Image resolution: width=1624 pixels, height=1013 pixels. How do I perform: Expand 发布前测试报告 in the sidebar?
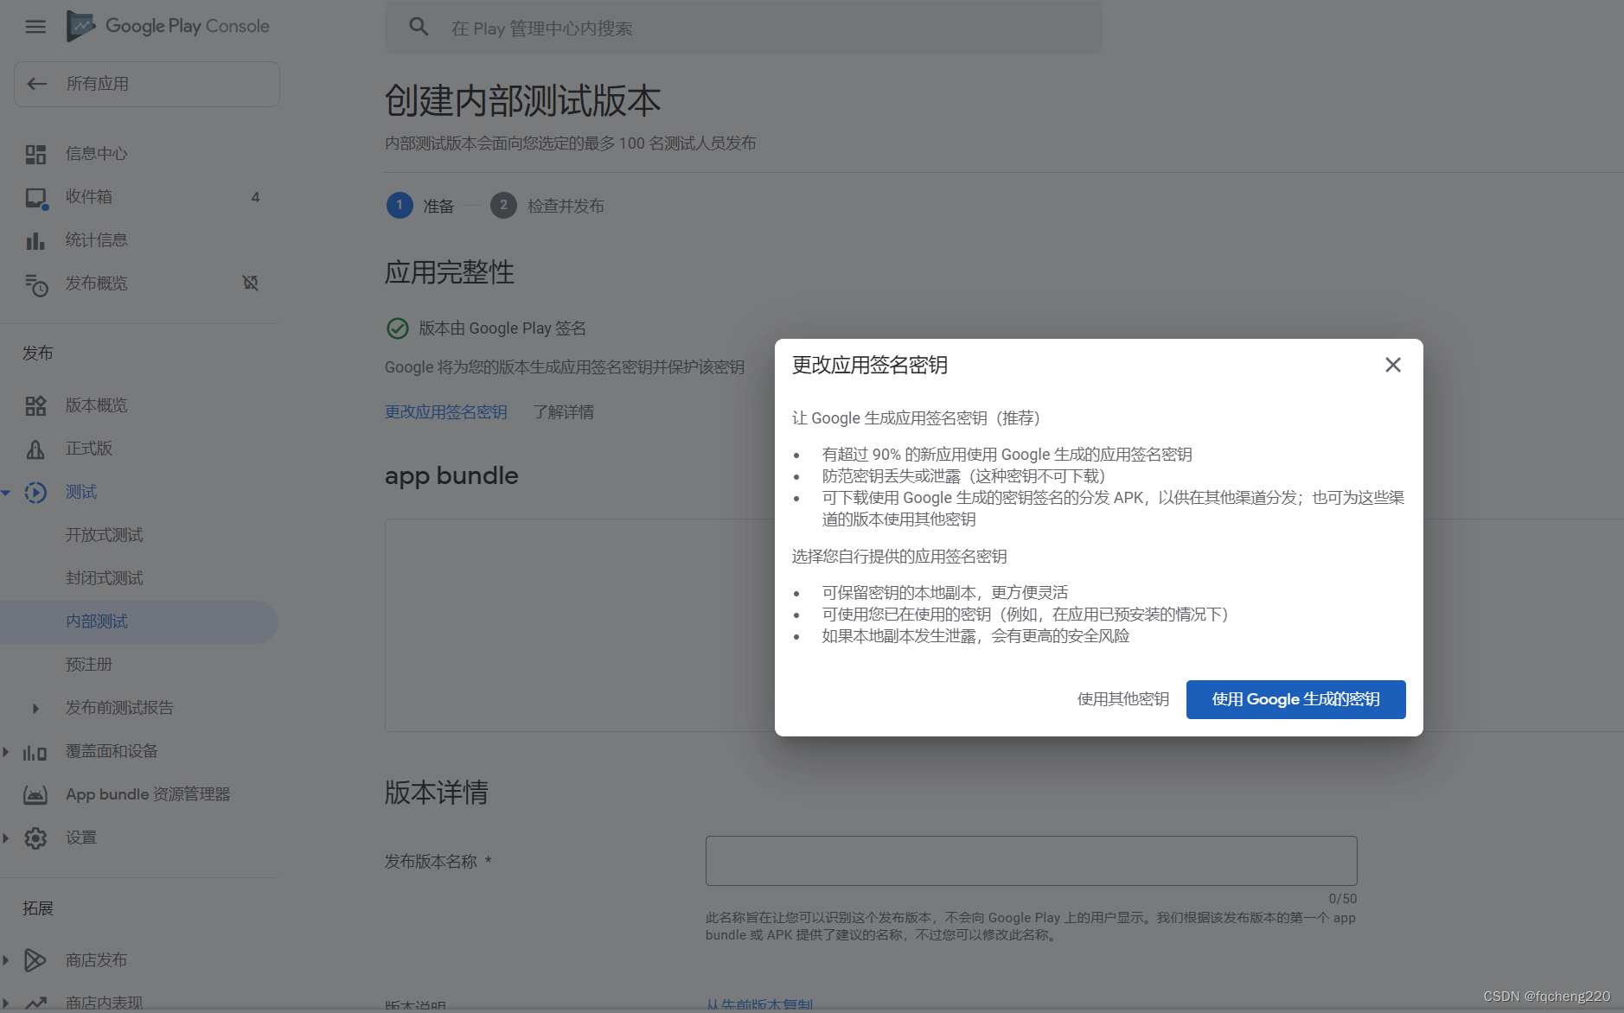tap(35, 708)
